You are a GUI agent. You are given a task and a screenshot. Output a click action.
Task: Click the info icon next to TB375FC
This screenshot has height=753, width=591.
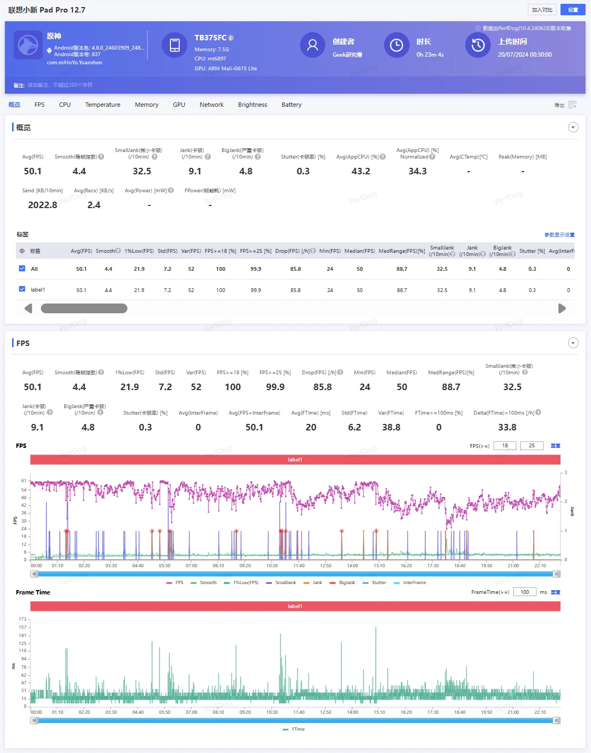tap(231, 38)
